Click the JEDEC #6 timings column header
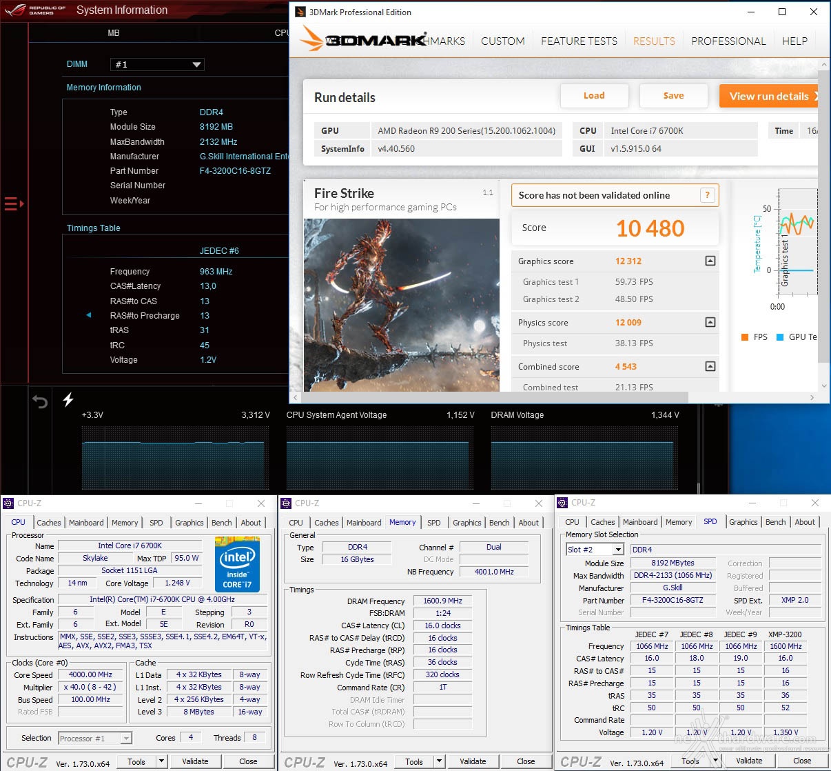831x771 pixels. pos(219,251)
